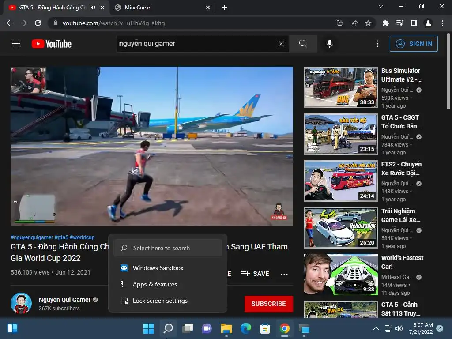Open Microsoft Edge from the taskbar

245,328
